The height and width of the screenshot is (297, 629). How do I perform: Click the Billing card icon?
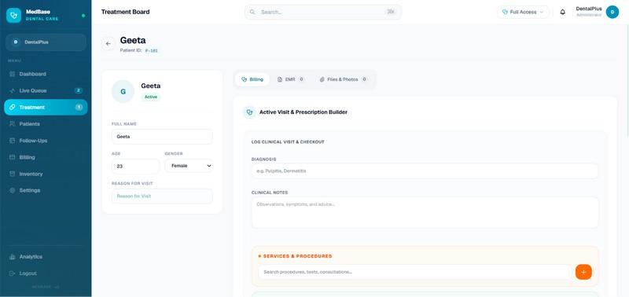(12, 157)
